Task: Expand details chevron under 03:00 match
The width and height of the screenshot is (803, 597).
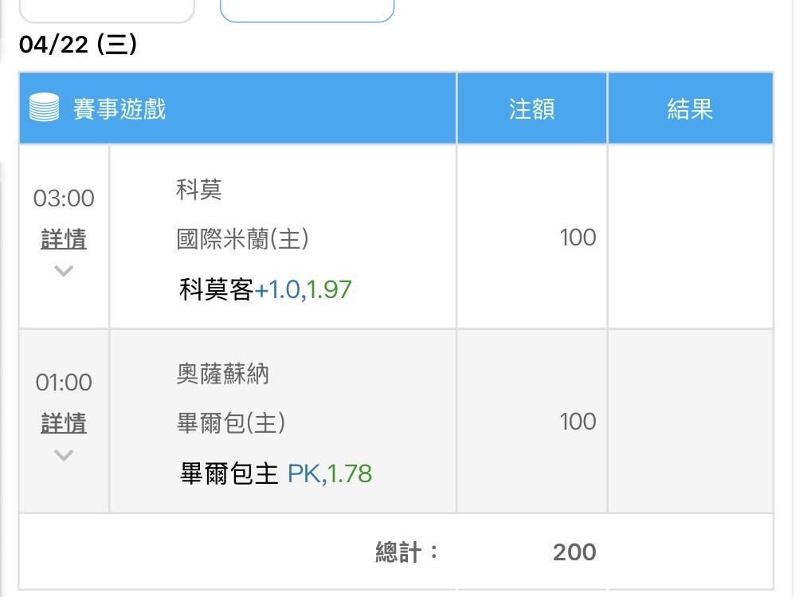Action: (x=64, y=271)
